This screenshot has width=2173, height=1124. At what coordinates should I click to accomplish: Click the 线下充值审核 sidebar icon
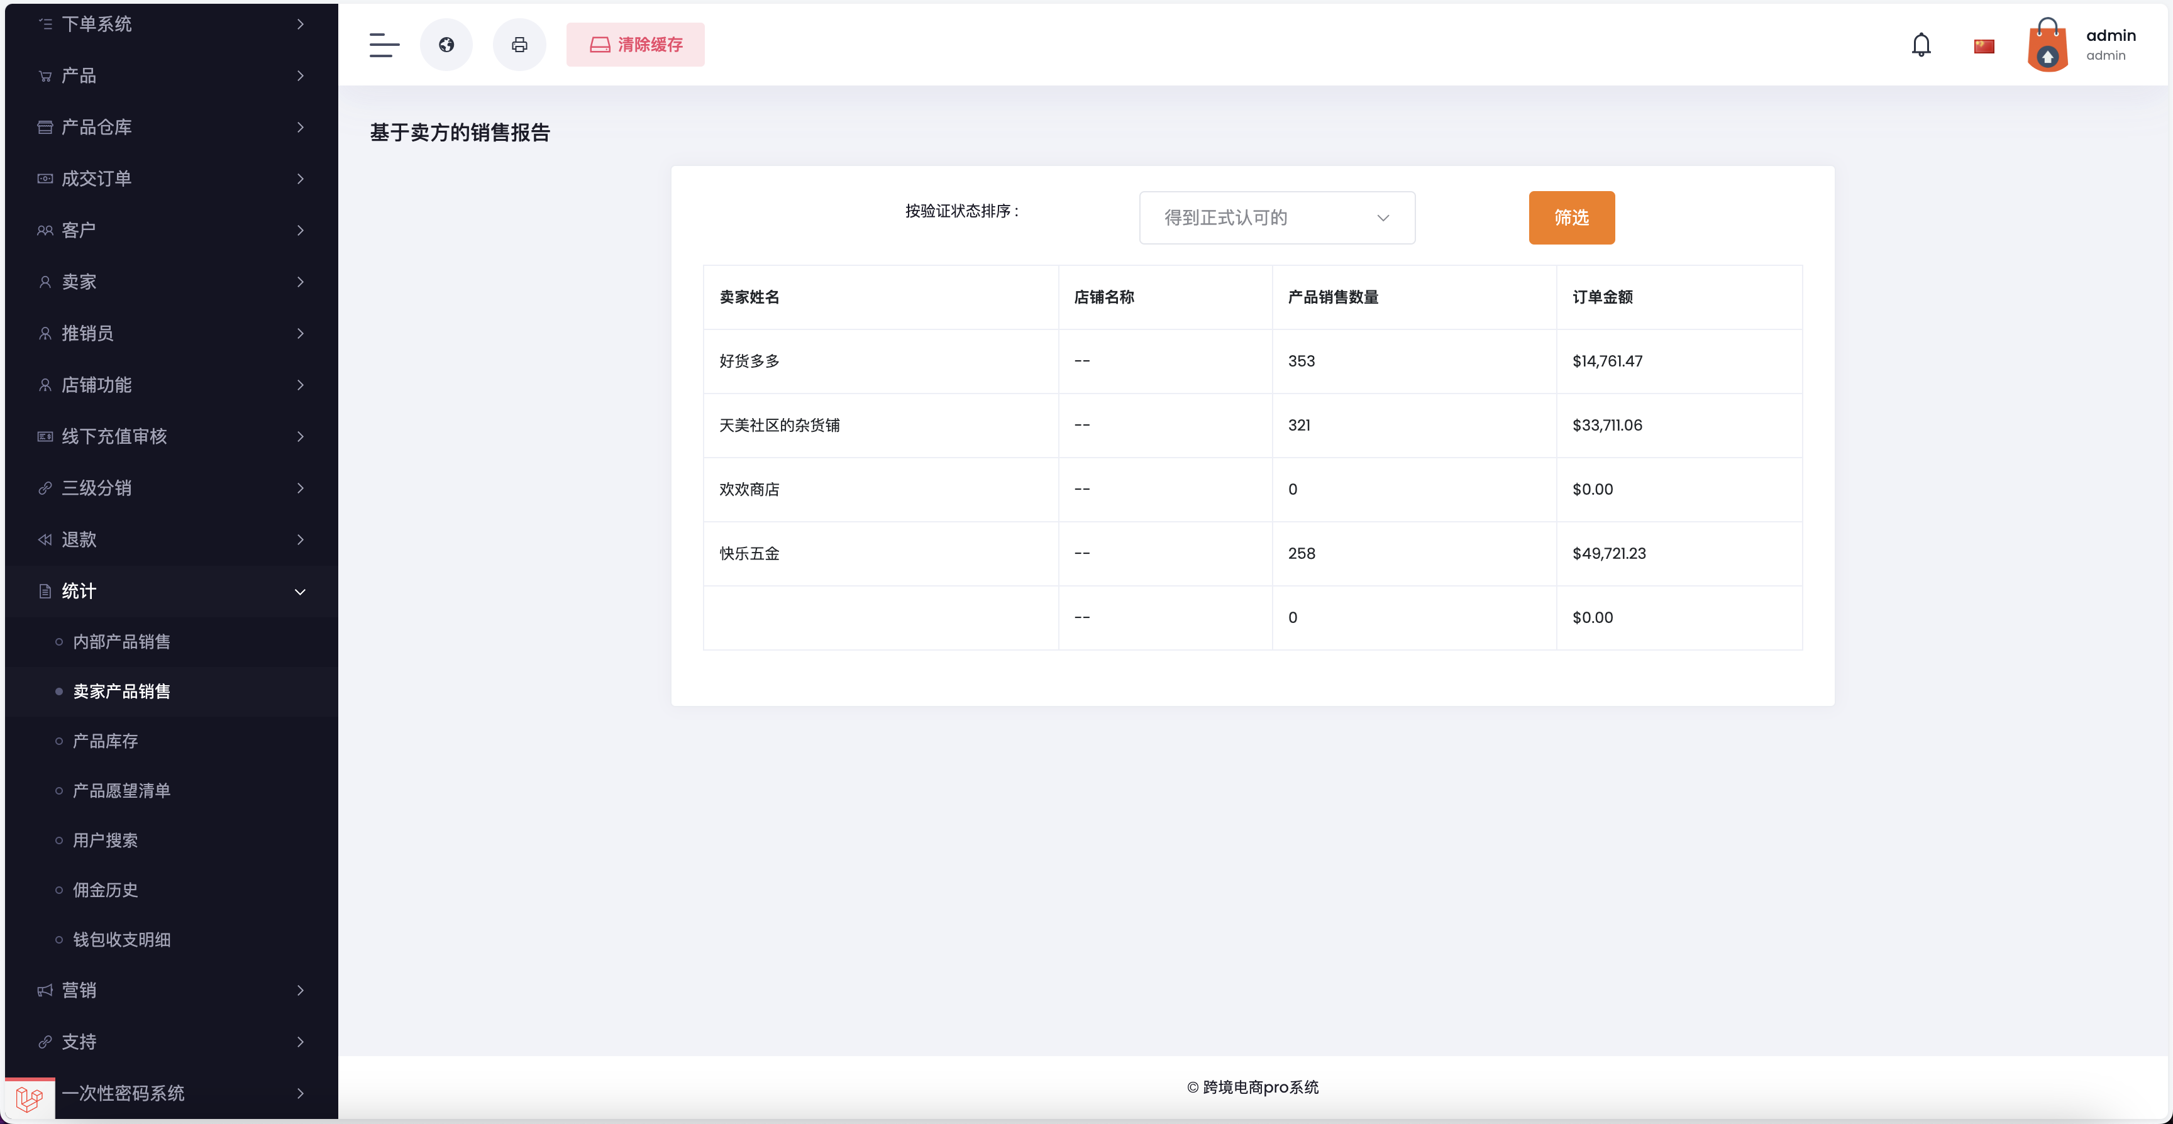[44, 436]
